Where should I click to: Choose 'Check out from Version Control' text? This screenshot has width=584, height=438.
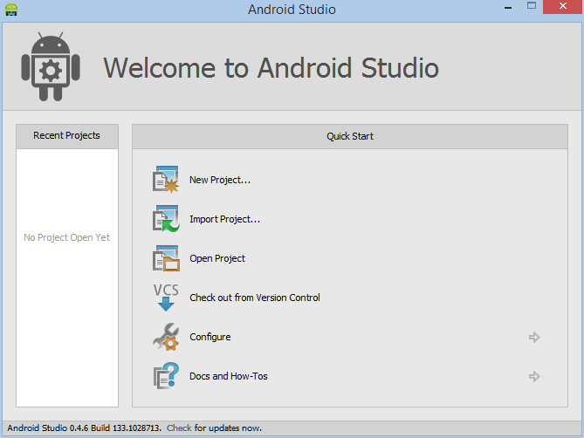[255, 298]
